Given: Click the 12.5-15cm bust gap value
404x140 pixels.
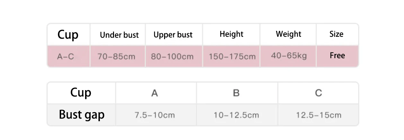Looking at the screenshot, I should 319,115.
